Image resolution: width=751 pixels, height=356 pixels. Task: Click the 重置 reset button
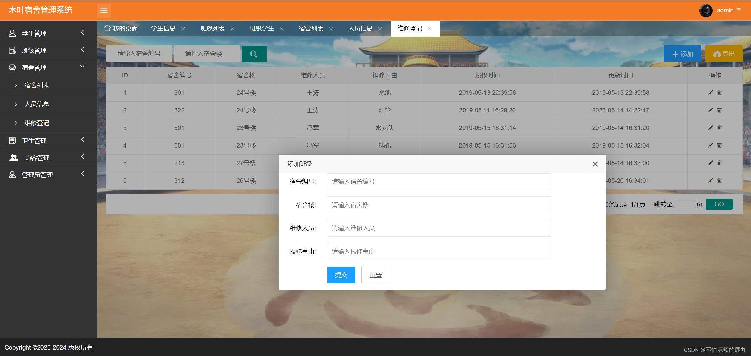click(375, 275)
